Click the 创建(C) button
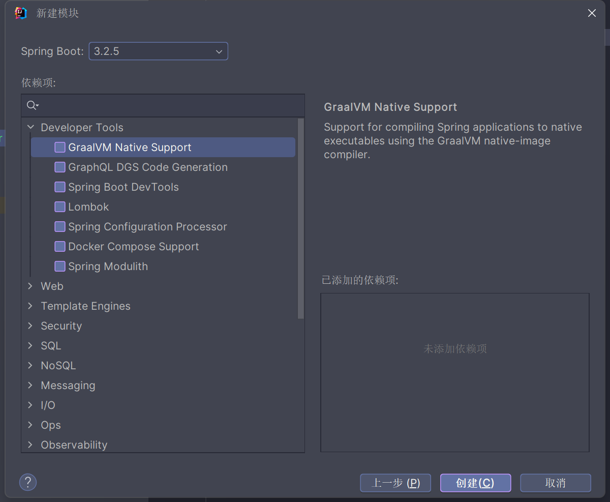610x502 pixels. point(475,483)
